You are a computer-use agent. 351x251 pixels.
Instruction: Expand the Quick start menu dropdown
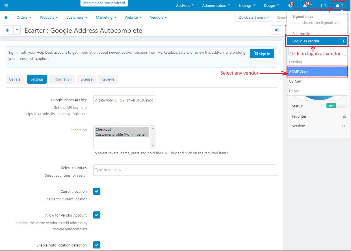point(254,17)
